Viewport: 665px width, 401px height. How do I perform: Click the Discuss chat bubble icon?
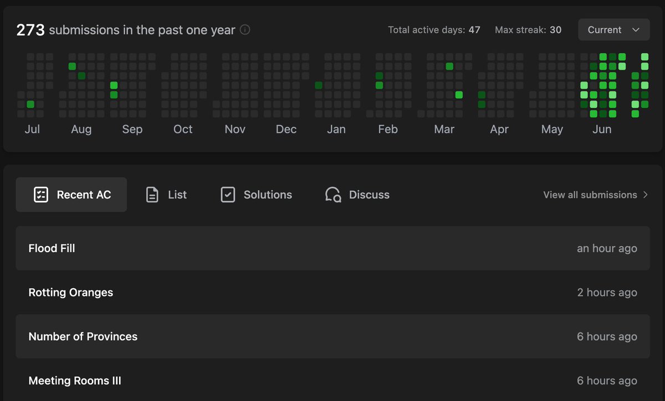[x=333, y=195]
